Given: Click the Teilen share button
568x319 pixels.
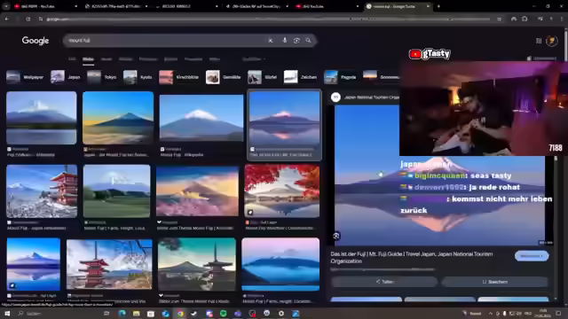Looking at the screenshot, I should click(384, 282).
